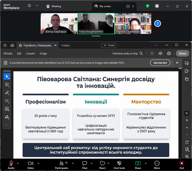
Task: Click the green encryption shield icon
Action: click(148, 6)
